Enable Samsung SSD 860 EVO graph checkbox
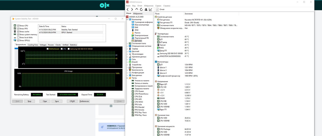Image resolution: width=322 pixels, height=136 pixels. 69,49
